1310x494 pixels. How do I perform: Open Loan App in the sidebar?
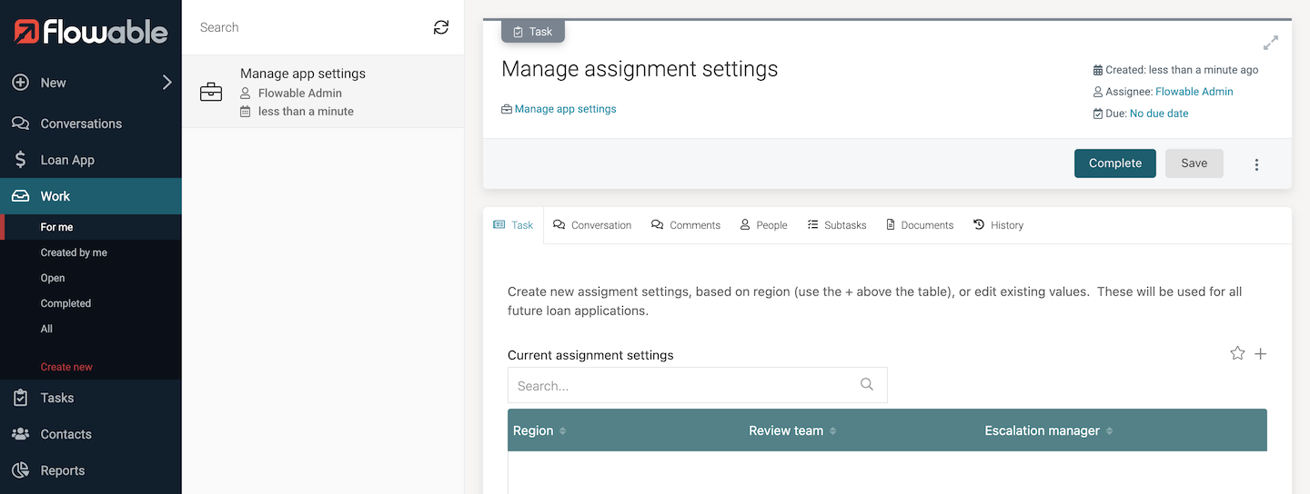tap(67, 160)
